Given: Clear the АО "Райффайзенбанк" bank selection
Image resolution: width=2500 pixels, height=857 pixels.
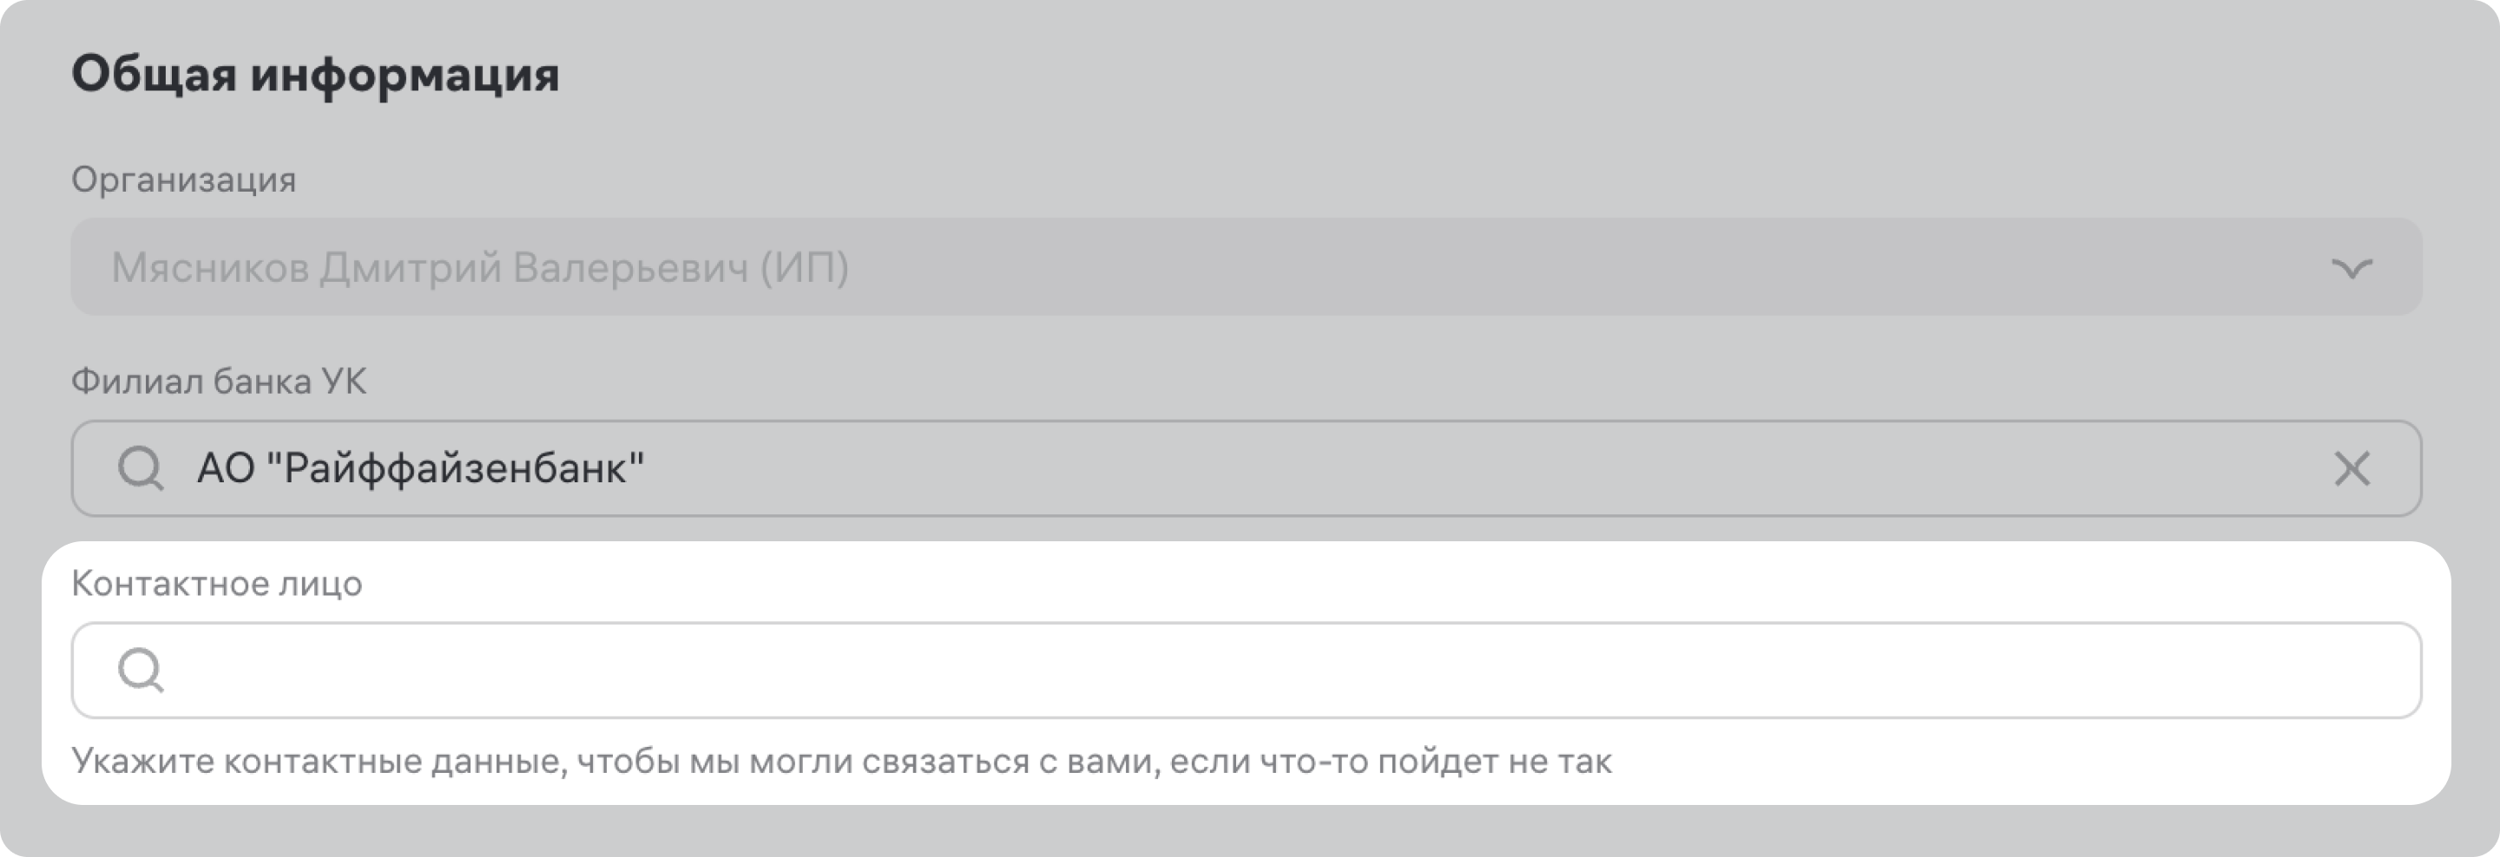Looking at the screenshot, I should click(x=2351, y=468).
